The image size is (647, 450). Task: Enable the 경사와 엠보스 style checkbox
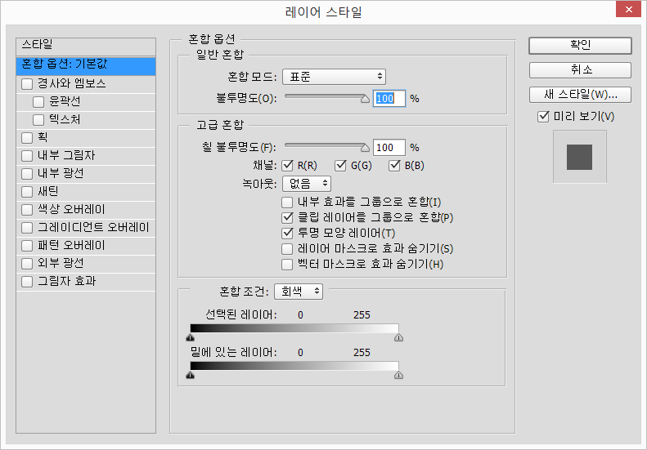[x=27, y=83]
